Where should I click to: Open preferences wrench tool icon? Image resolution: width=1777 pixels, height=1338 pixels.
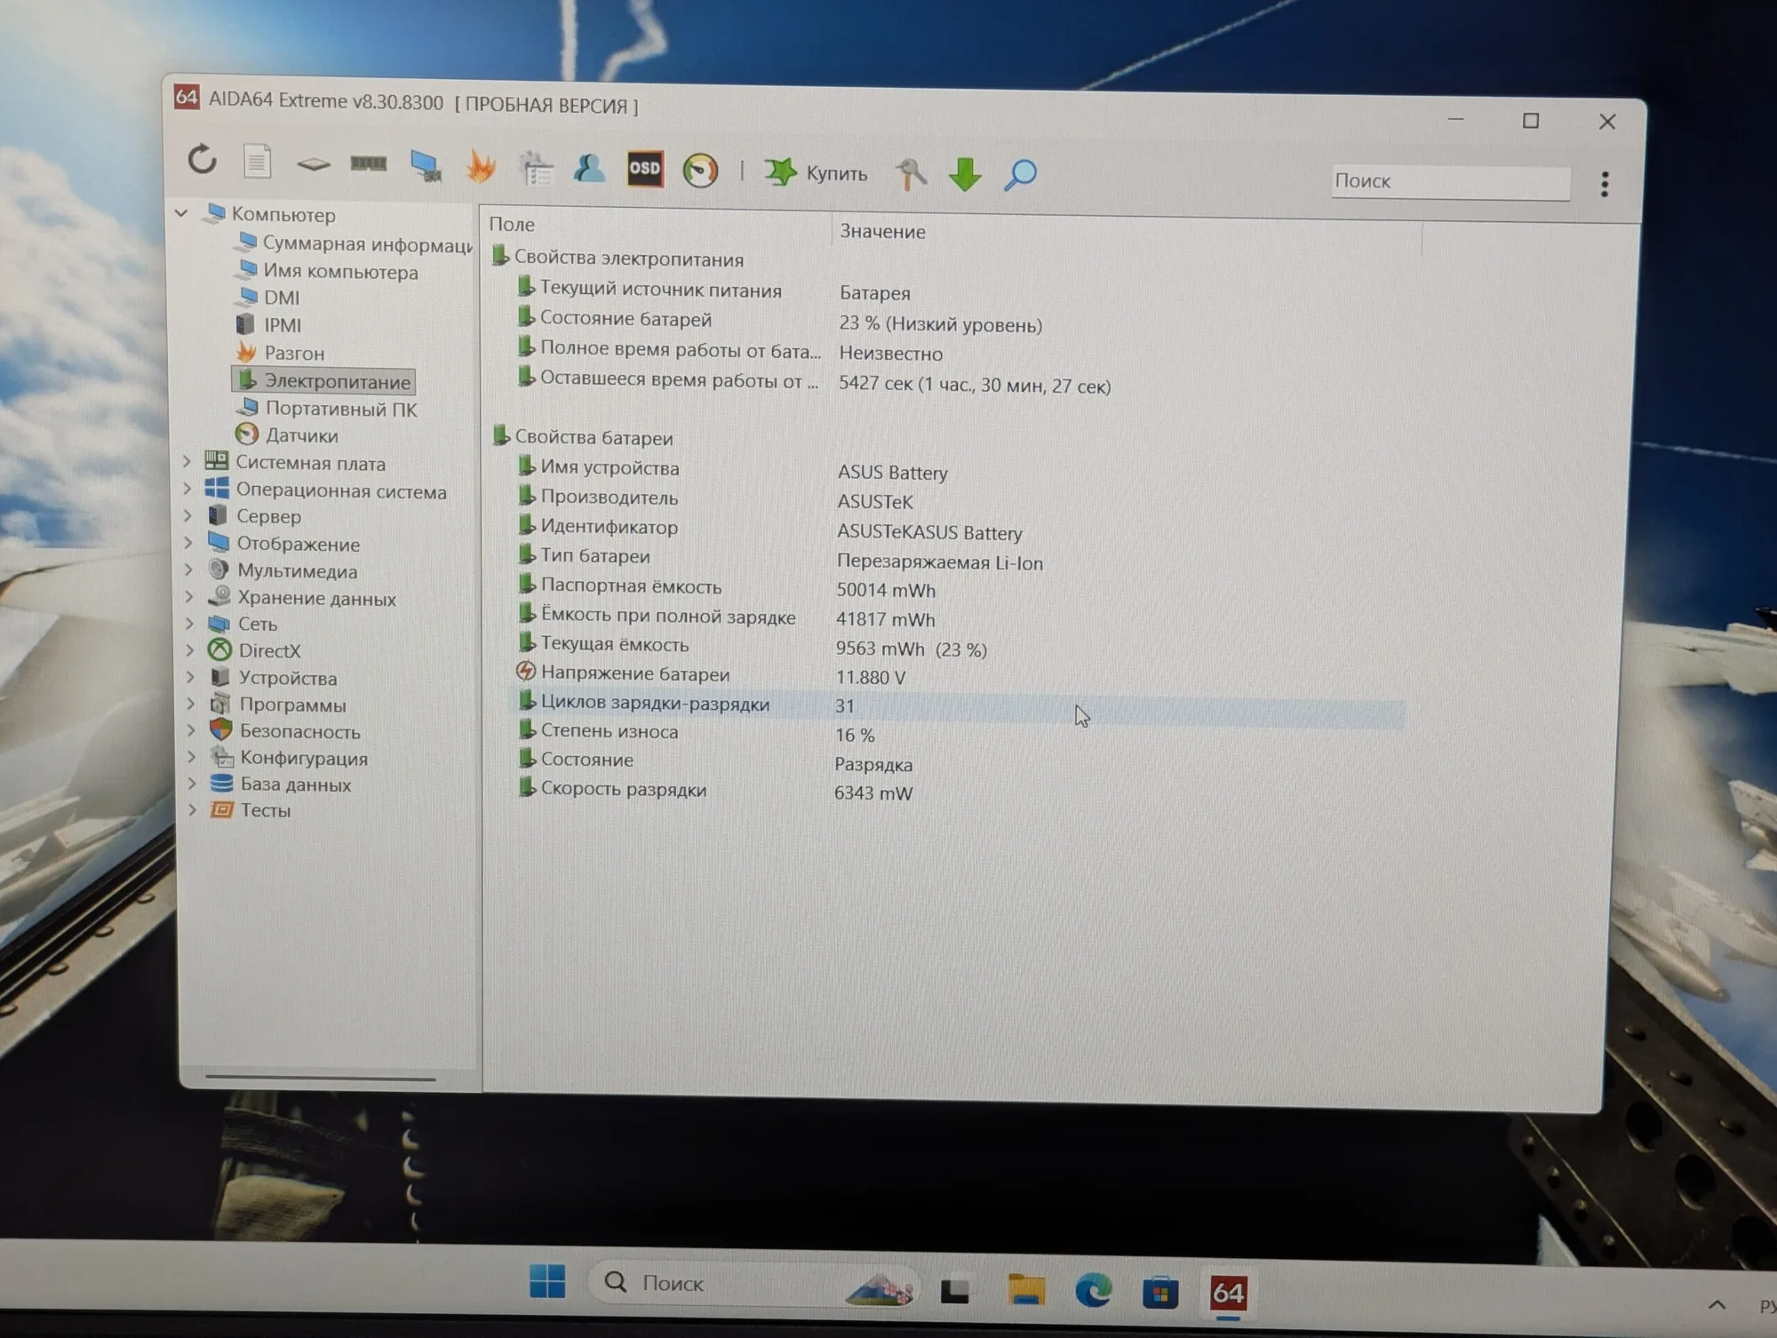[x=910, y=173]
